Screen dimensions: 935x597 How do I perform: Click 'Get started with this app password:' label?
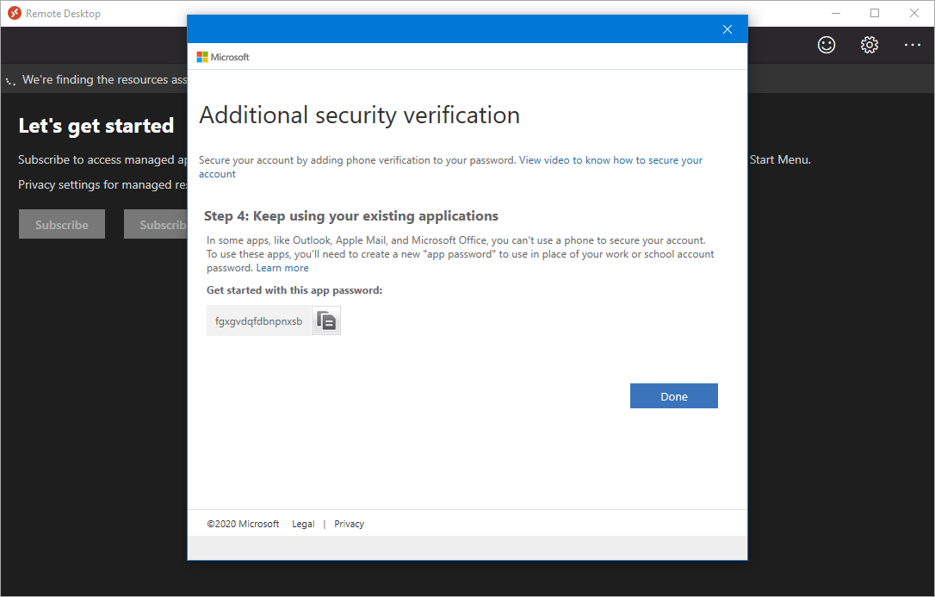[x=294, y=290]
